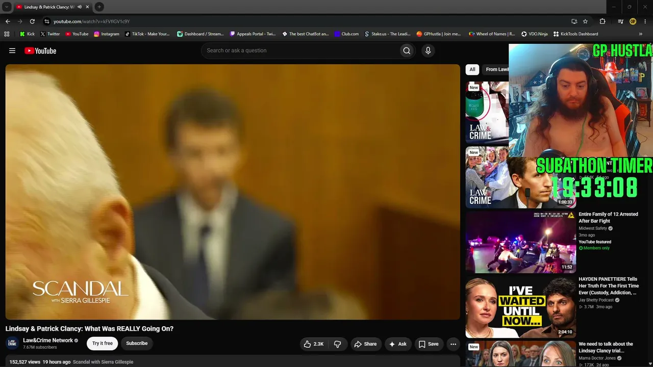Click the main video player
653x367 pixels.
point(233,192)
